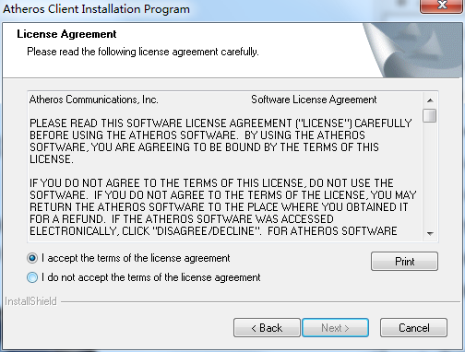
Task: Click the page-curl graphic in the header
Action: coord(413,50)
